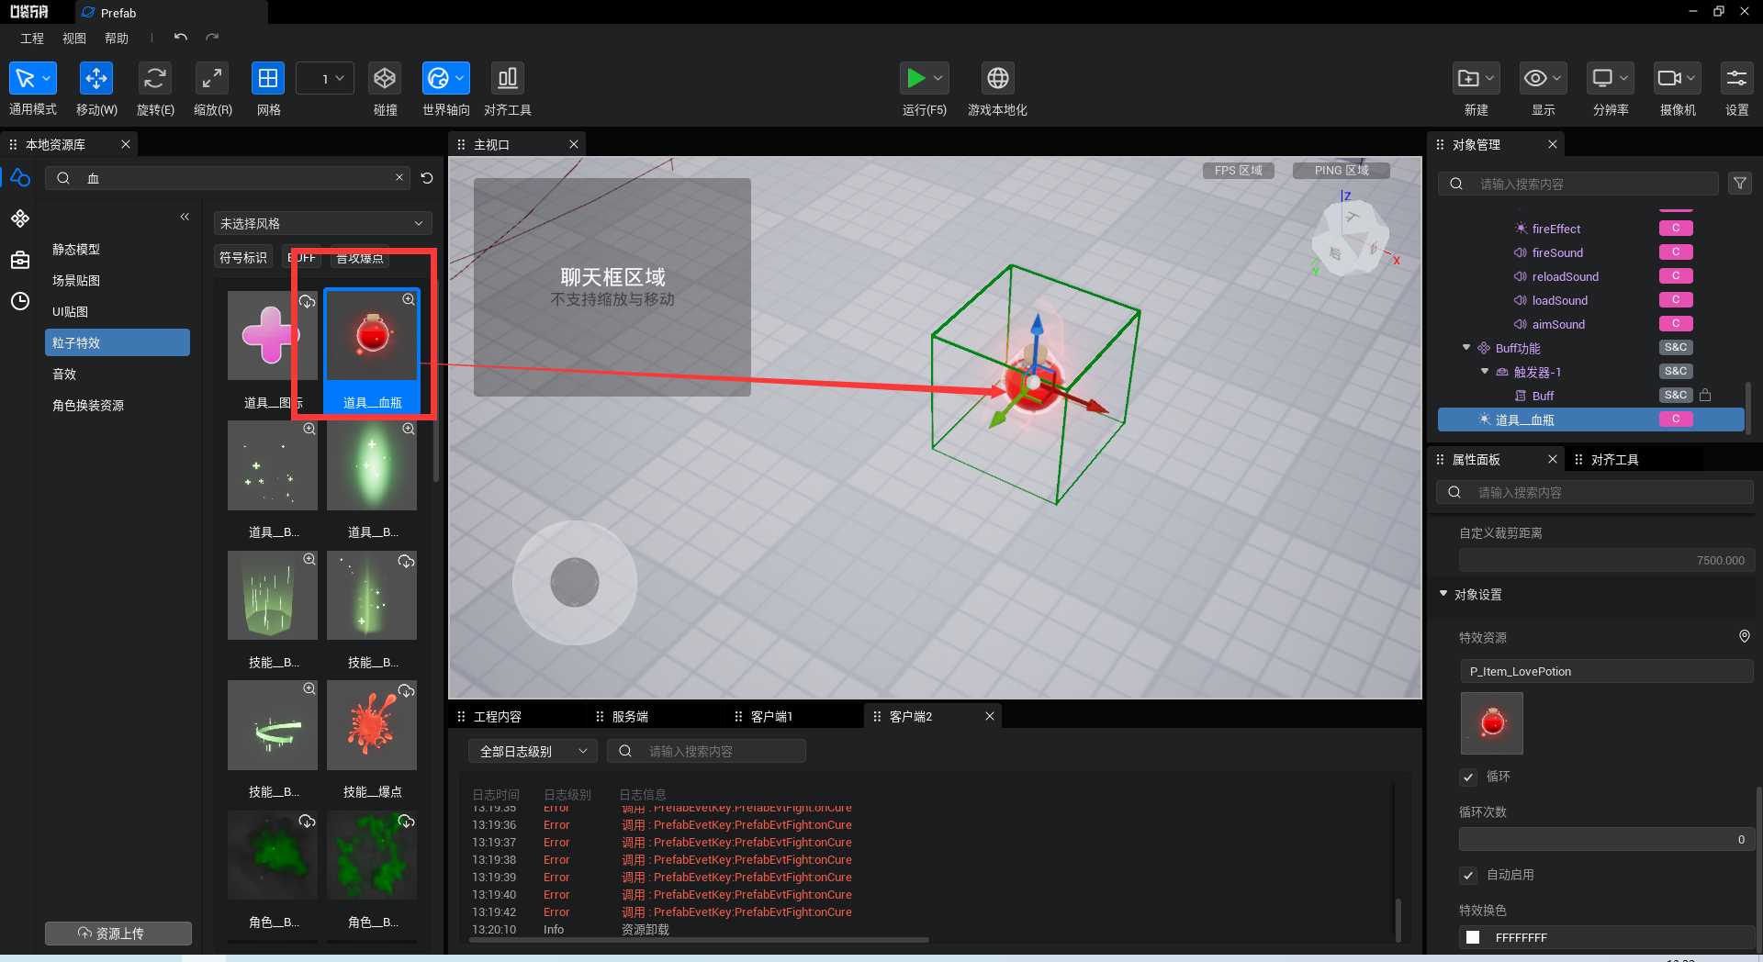Image resolution: width=1763 pixels, height=962 pixels.
Task: Select the 音效 category
Action: 64,375
